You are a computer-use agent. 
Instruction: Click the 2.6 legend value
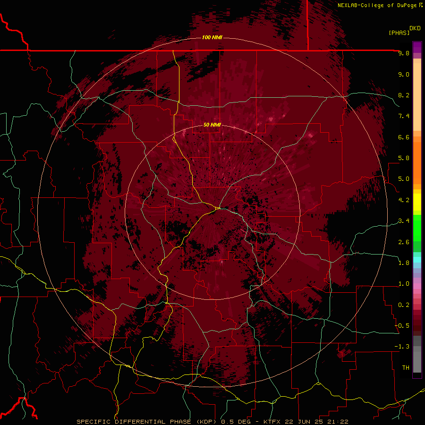click(x=404, y=242)
